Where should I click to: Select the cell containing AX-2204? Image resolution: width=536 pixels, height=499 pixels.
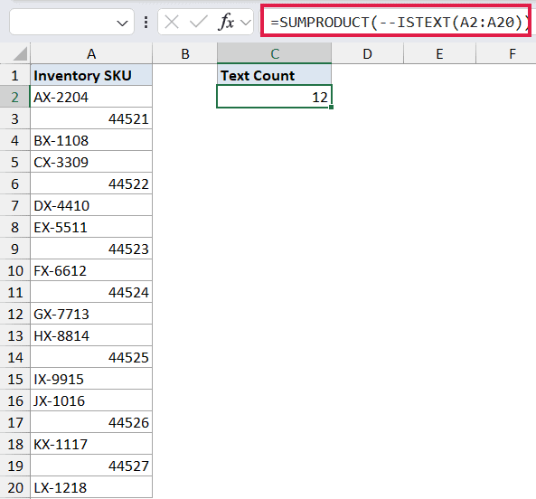[91, 97]
